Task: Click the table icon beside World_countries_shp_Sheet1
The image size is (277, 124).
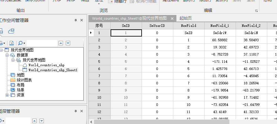Action: point(25,70)
